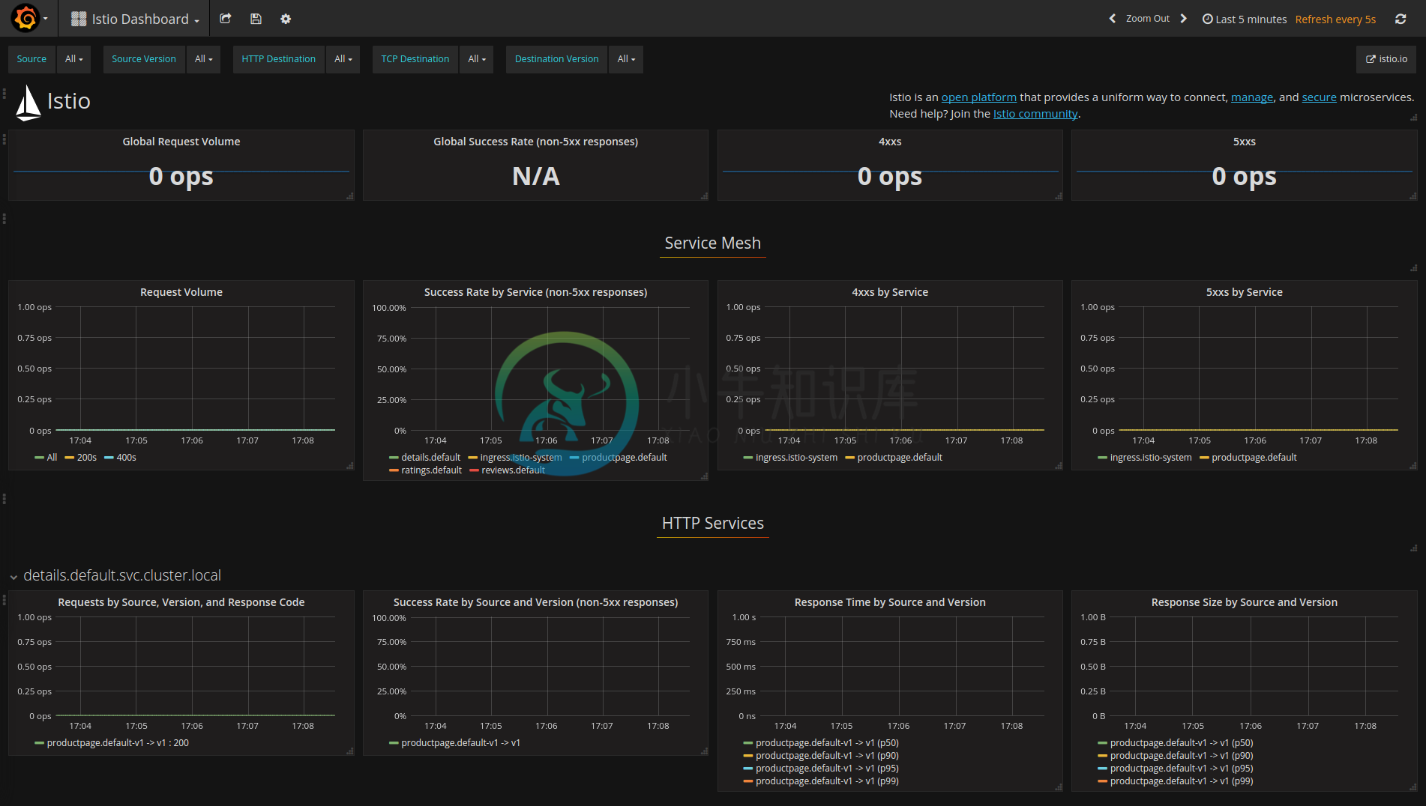Click the share dashboard icon
The image size is (1426, 806).
point(225,19)
